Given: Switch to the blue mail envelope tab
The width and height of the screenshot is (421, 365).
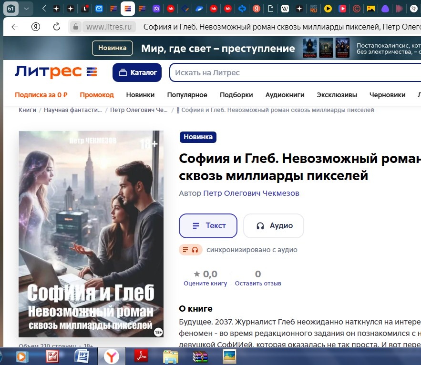Looking at the screenshot, I should (99, 9).
